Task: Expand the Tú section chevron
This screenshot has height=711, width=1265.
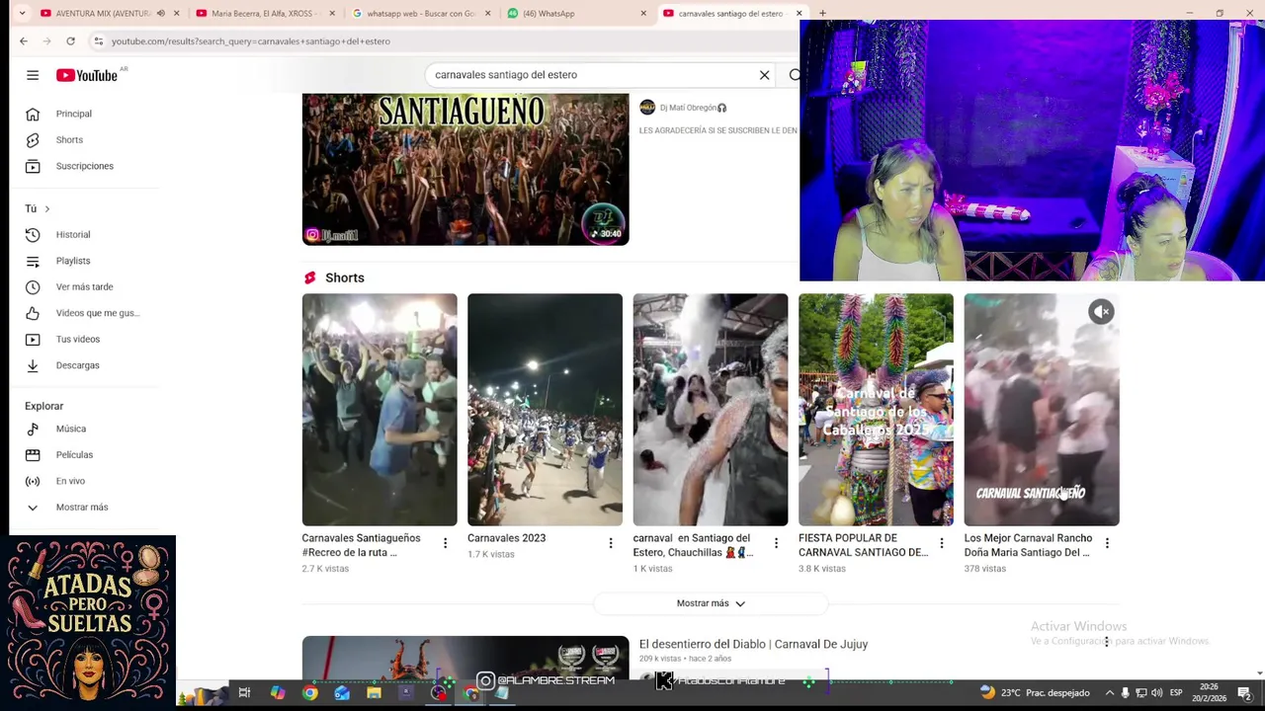Action: (x=46, y=209)
